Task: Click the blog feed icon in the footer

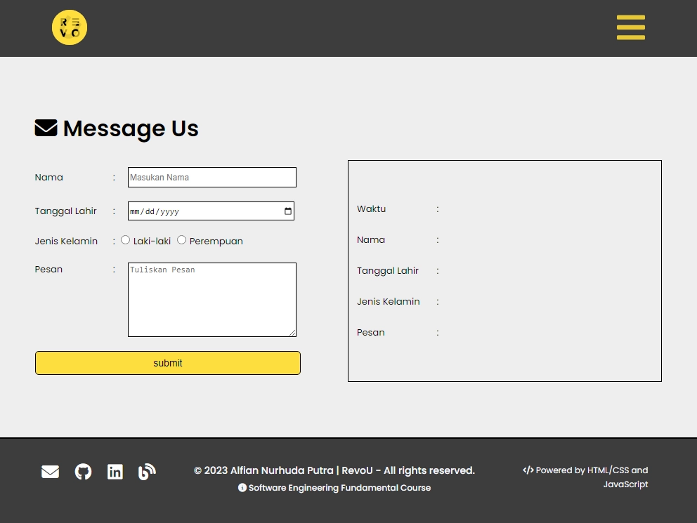Action: click(147, 472)
